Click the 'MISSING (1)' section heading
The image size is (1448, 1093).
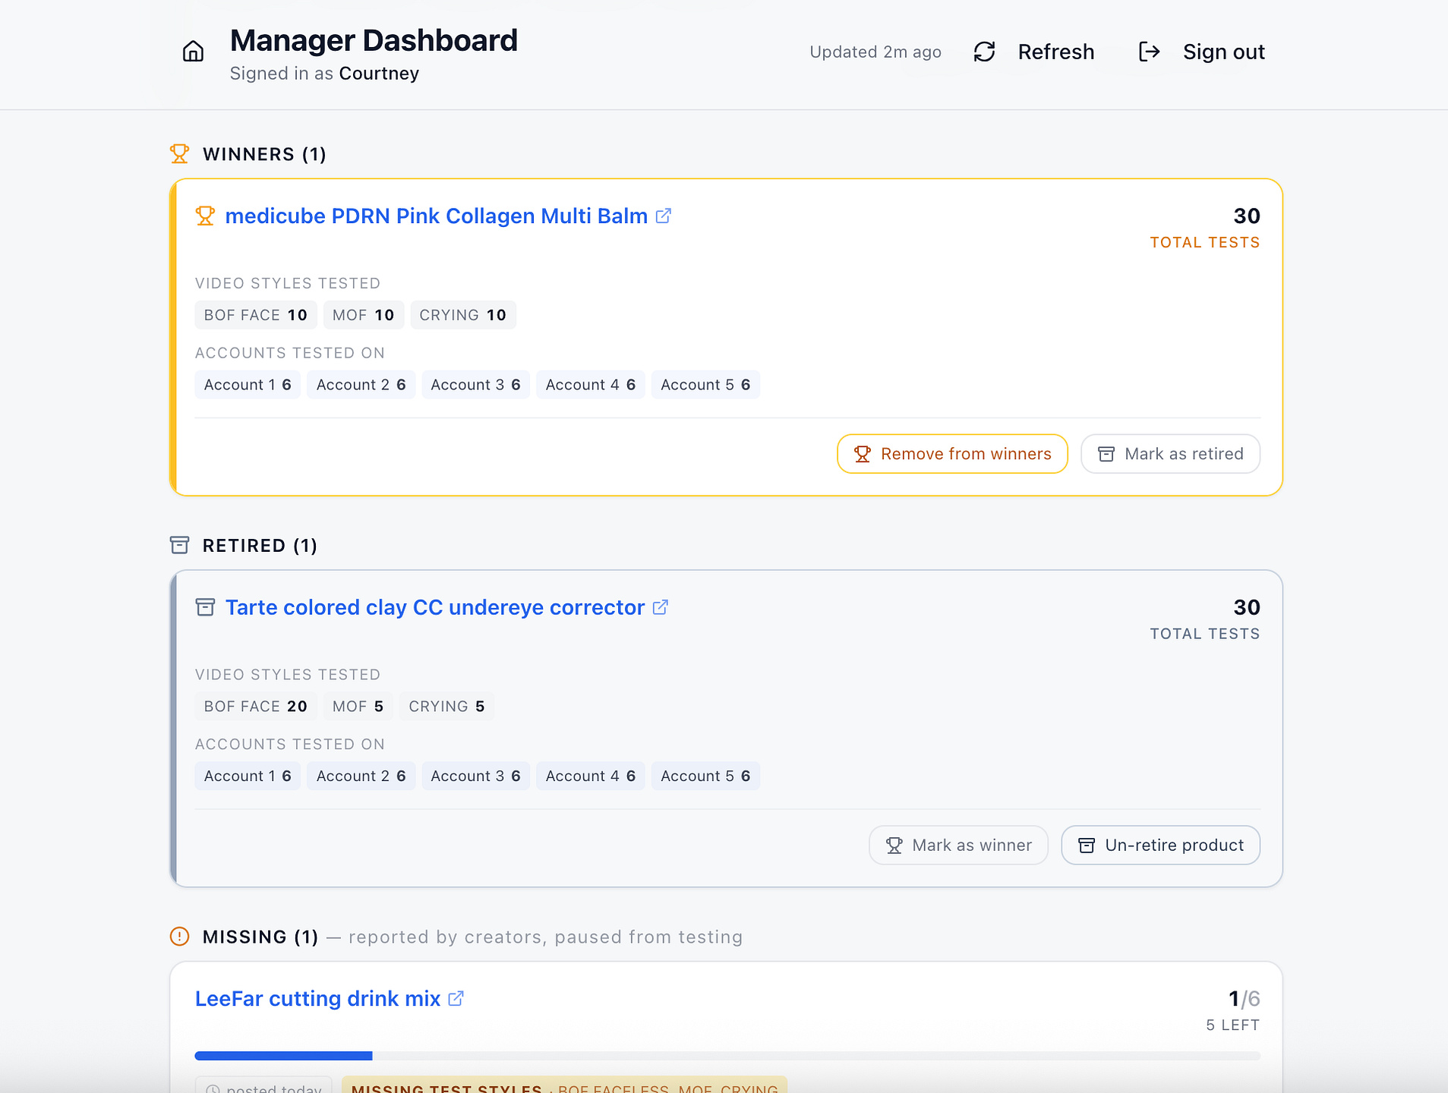tap(260, 937)
